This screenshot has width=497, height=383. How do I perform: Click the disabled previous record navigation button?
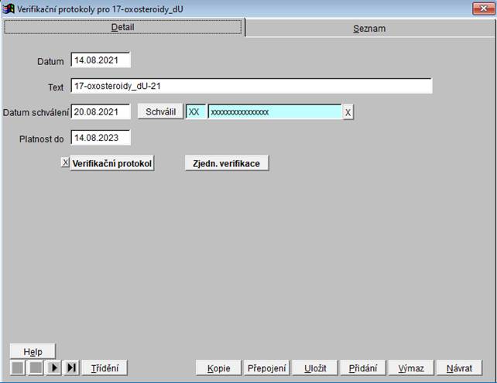[x=36, y=368]
